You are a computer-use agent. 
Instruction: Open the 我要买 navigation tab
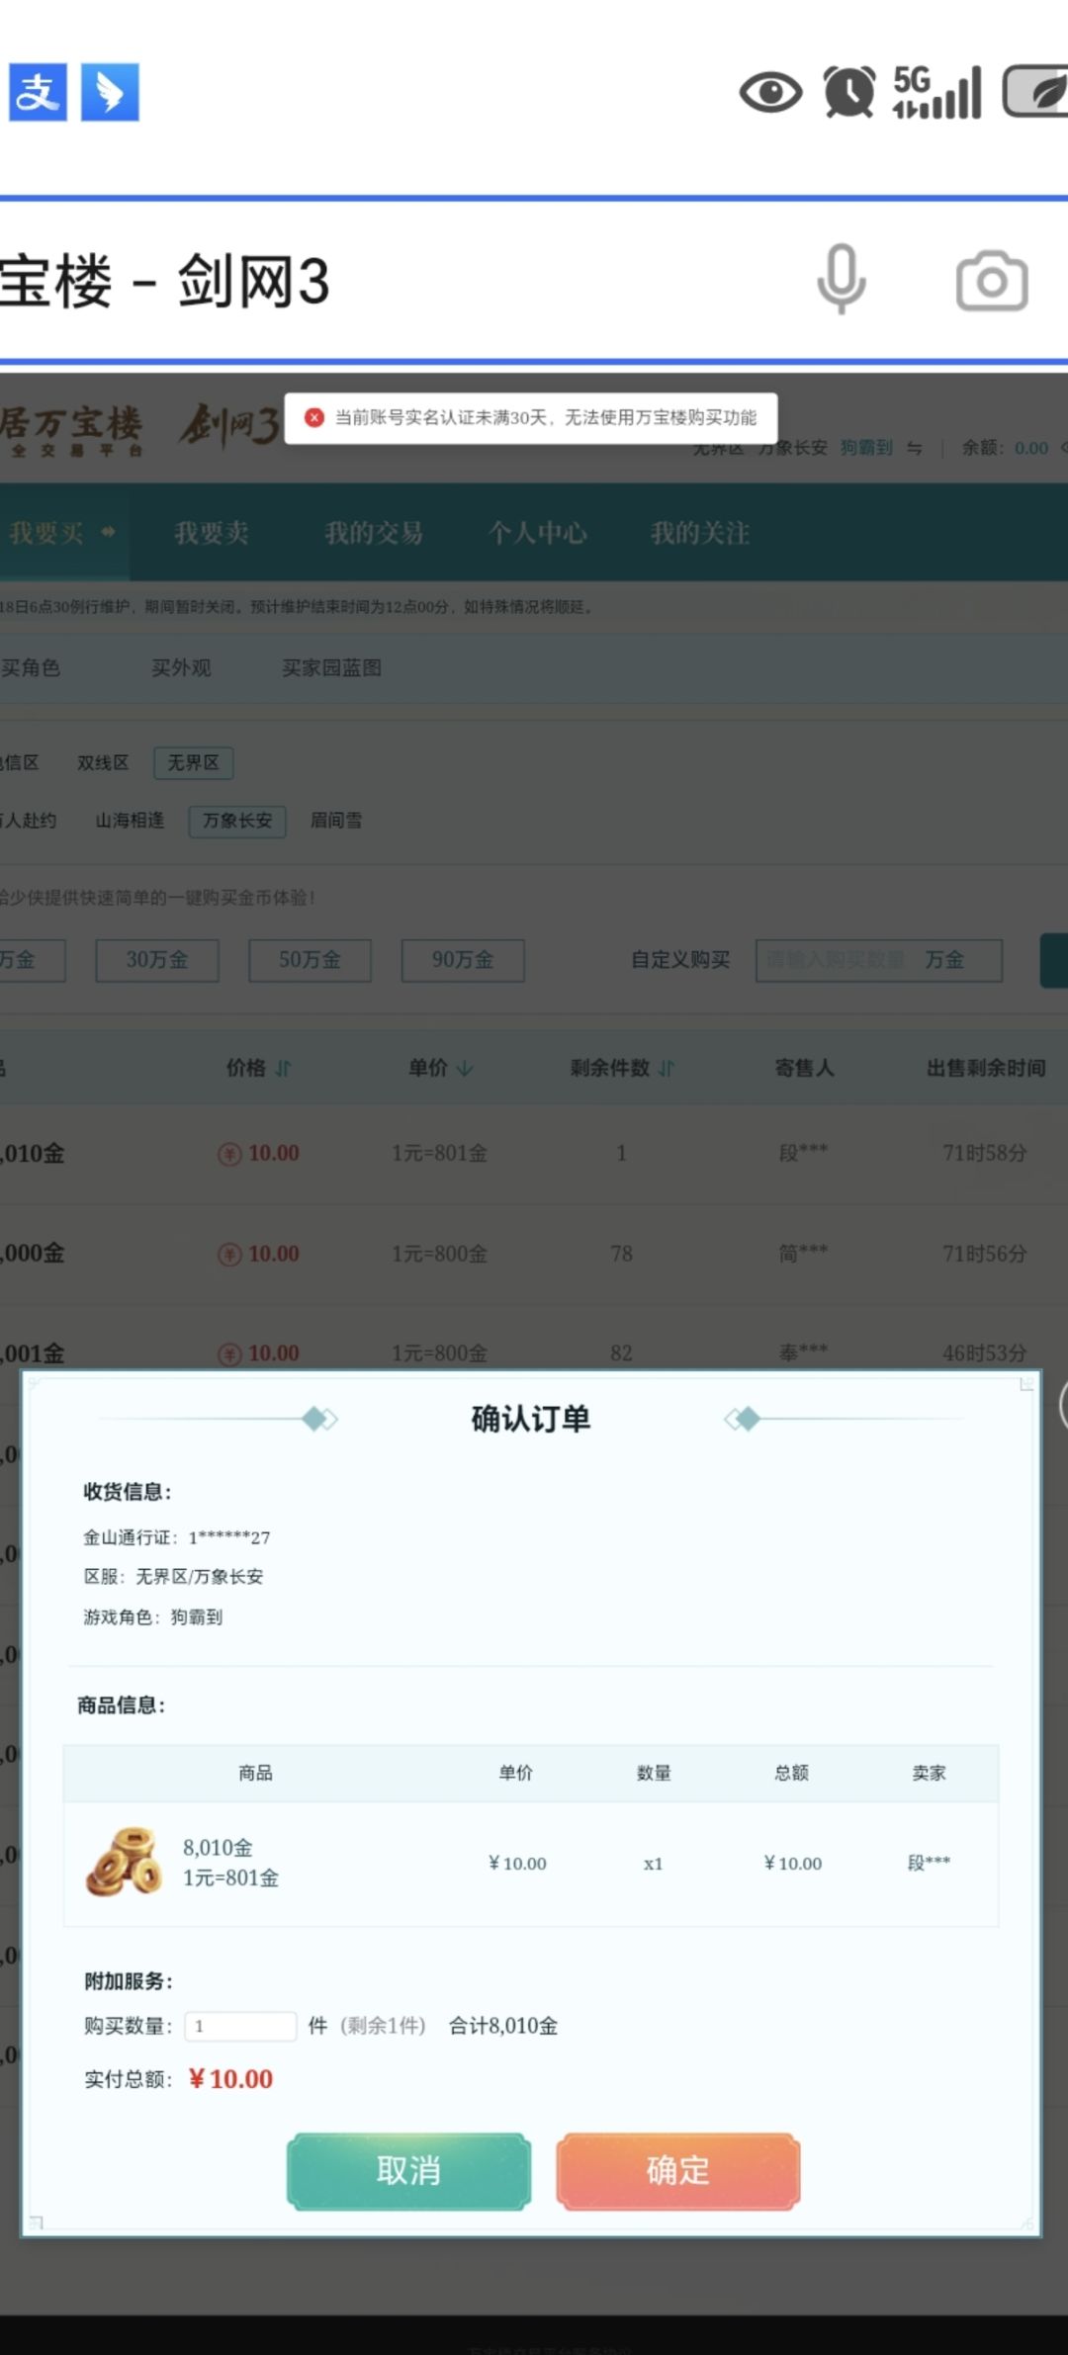pyautogui.click(x=63, y=533)
